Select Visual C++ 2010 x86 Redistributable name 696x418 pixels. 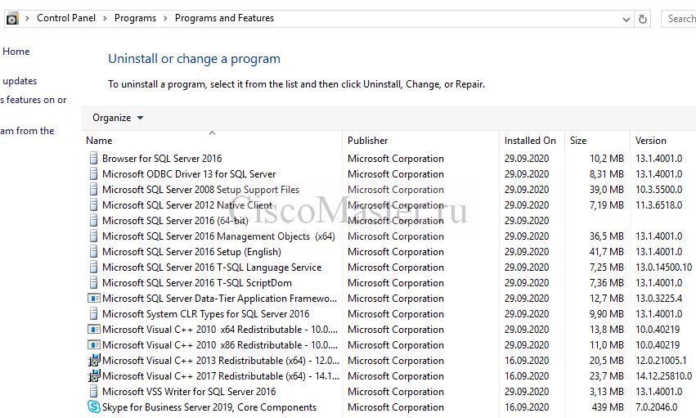pyautogui.click(x=220, y=344)
